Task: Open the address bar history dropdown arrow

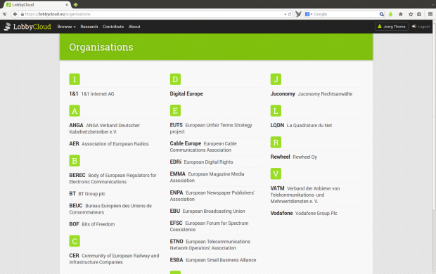Action: coord(285,14)
